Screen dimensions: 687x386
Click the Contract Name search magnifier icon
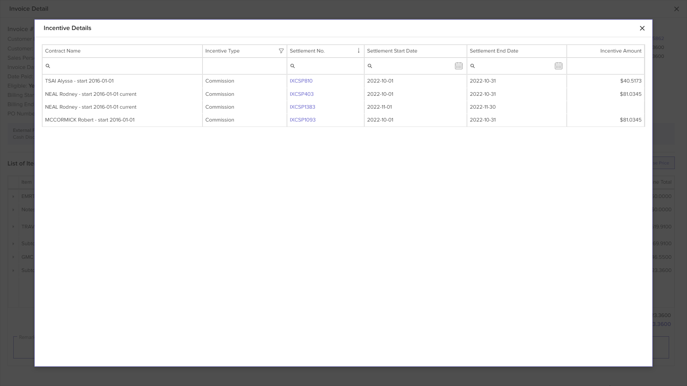coord(48,66)
